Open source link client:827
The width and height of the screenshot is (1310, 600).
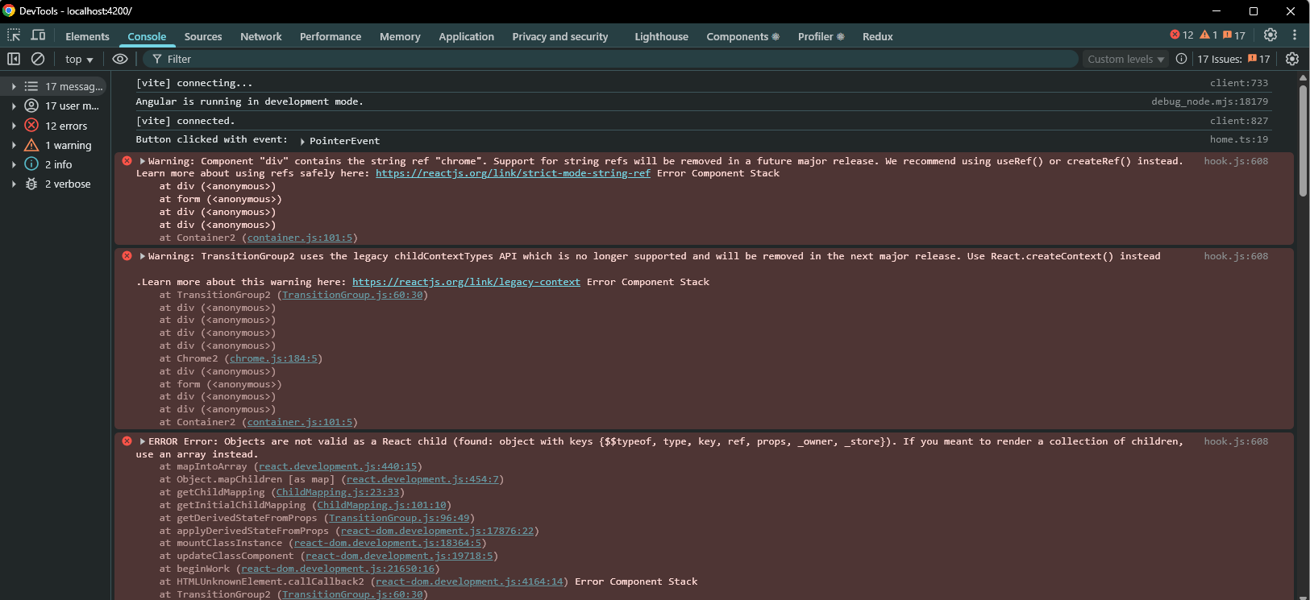click(x=1238, y=121)
